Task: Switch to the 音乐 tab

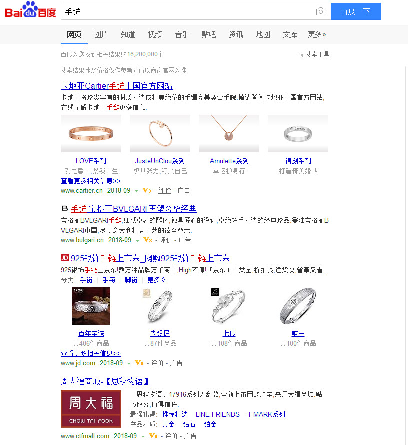Action: point(182,35)
